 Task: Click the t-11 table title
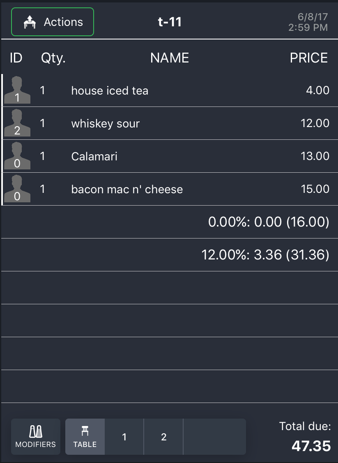pos(170,22)
